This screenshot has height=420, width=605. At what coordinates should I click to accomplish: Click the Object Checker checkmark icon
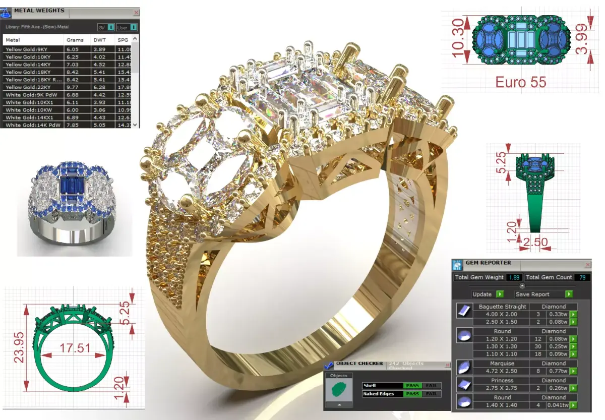coord(328,366)
